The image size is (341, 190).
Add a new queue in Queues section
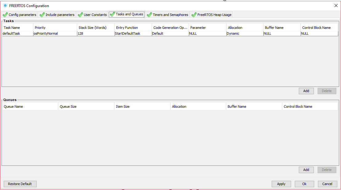point(306,170)
